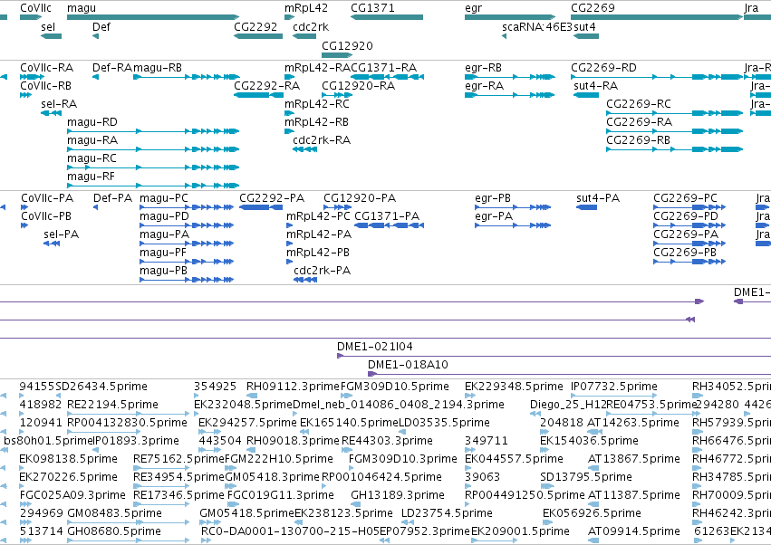Open the sel-RA transcript label

(x=59, y=104)
